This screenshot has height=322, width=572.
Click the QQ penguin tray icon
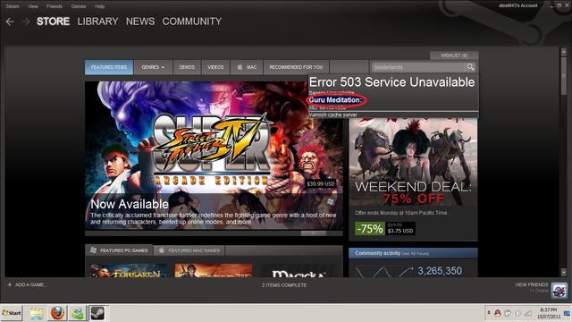(497, 313)
